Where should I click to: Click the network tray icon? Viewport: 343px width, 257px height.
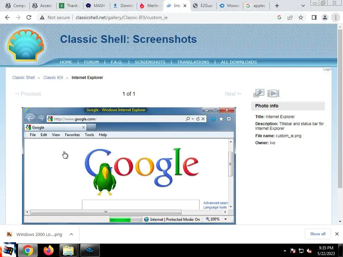301,251
